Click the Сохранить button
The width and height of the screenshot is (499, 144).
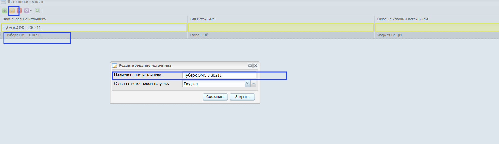[215, 97]
